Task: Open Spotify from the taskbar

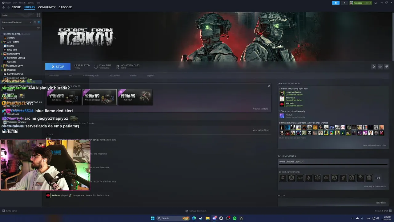Action: [235, 218]
